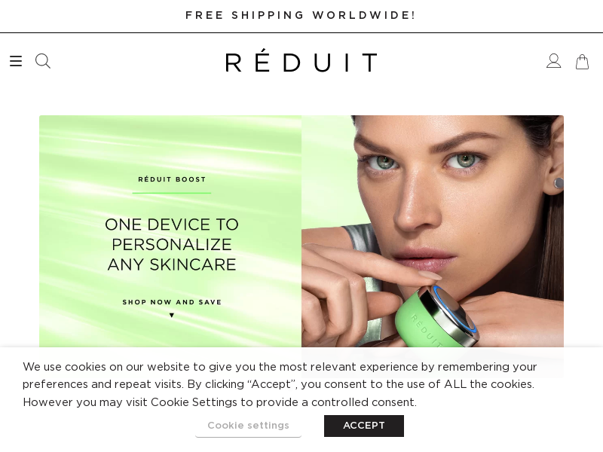Open the shopping bag cart

(x=582, y=62)
